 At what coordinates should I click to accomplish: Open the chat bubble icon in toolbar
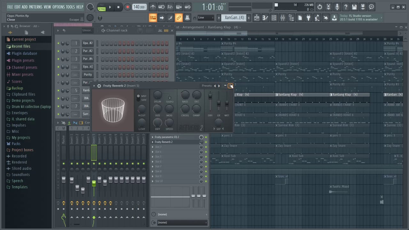[x=371, y=7]
